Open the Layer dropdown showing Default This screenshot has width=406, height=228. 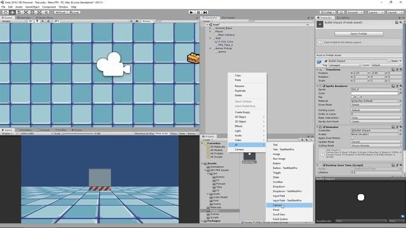click(386, 65)
